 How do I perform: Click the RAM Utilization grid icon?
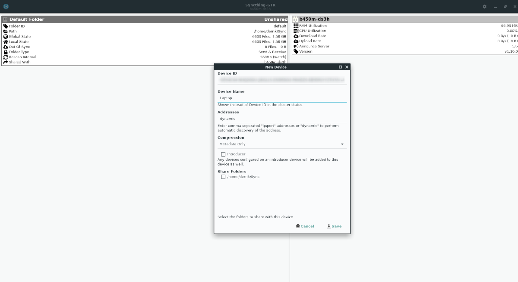click(296, 25)
